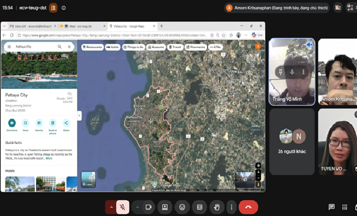Viewport: 357px width, 216px height.
Task: Open activities grid icon
Action: point(345,207)
